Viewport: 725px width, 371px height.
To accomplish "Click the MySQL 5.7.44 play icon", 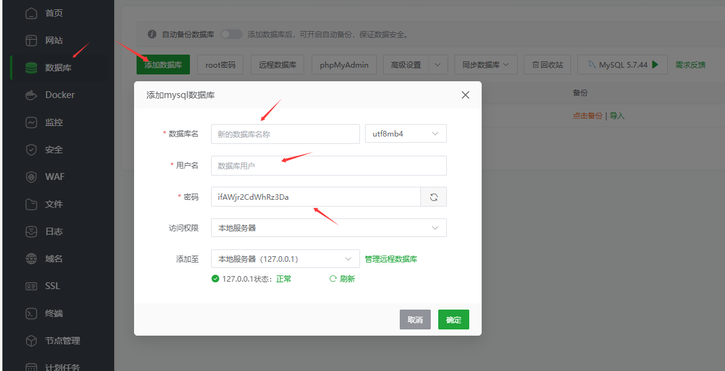I will click(x=655, y=65).
